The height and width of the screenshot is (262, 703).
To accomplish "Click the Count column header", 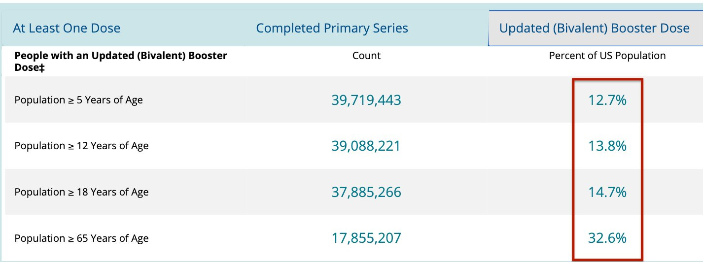I will point(366,56).
